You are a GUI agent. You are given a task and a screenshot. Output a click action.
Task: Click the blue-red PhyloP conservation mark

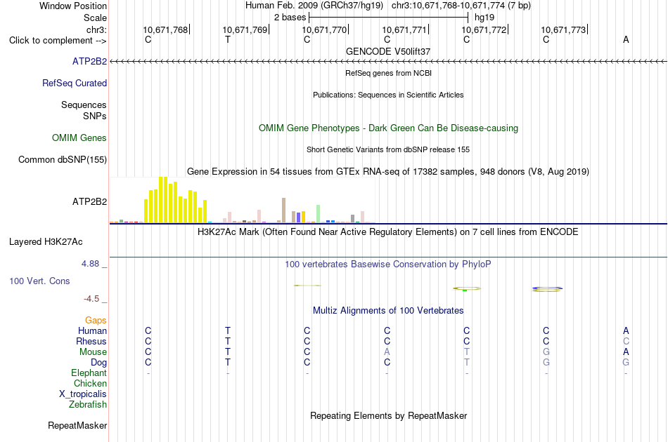coord(547,290)
